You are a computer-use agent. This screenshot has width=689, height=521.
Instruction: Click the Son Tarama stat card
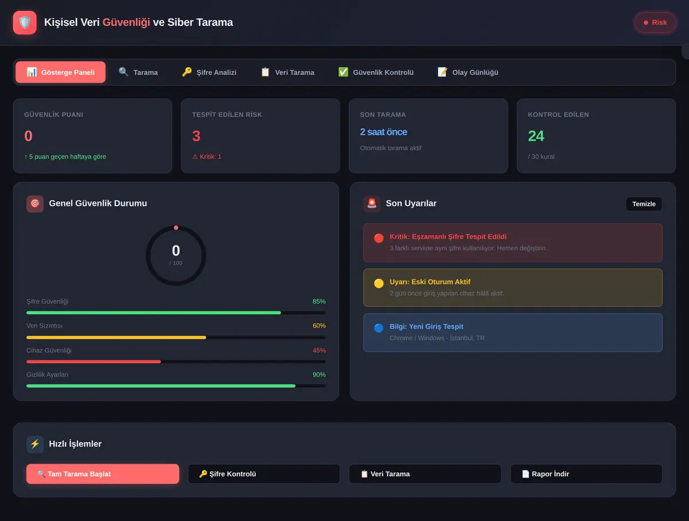[x=428, y=136]
